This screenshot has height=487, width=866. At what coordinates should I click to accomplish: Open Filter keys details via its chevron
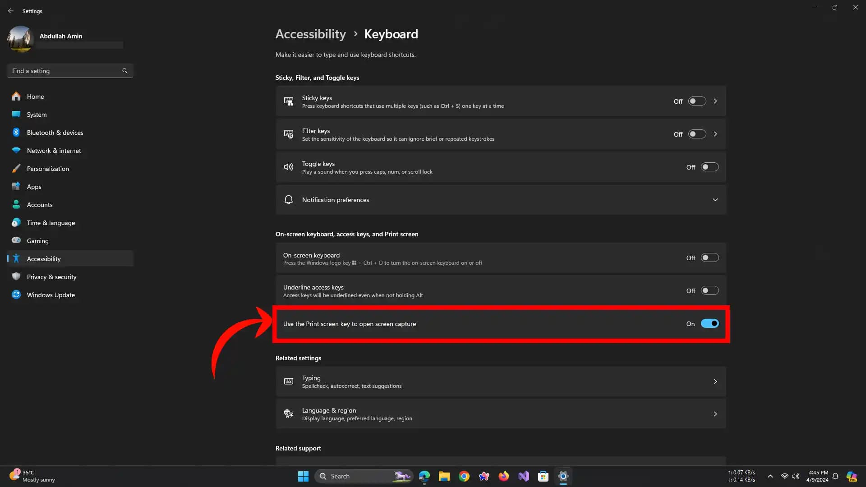point(715,134)
